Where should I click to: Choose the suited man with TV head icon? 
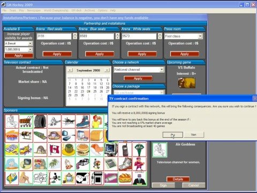pos(139,178)
